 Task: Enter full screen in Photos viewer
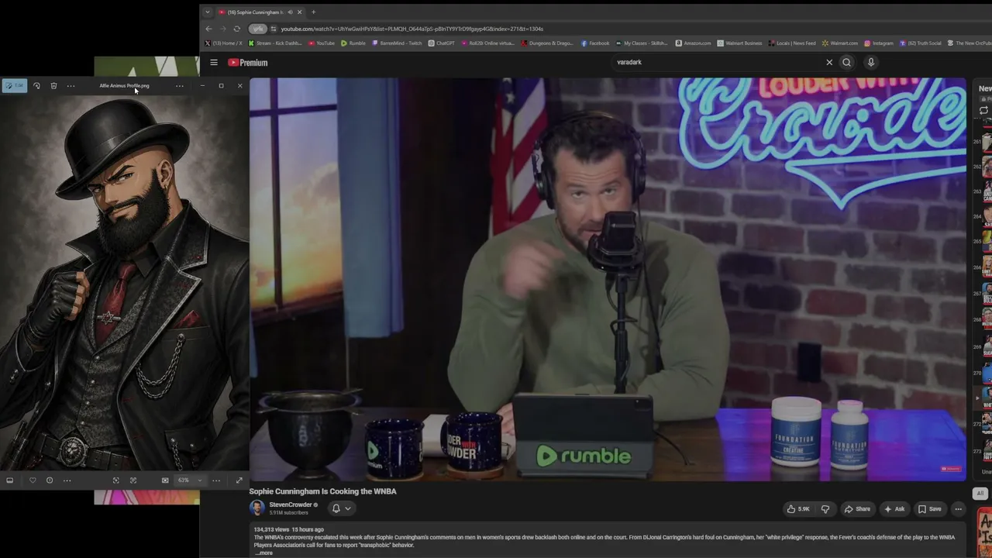pyautogui.click(x=239, y=480)
